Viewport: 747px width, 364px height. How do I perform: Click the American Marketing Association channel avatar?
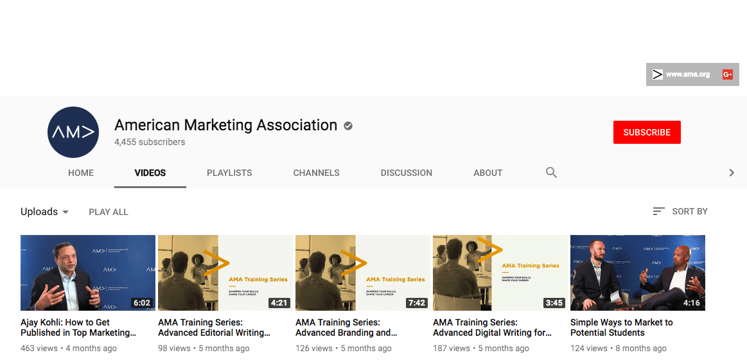click(x=73, y=132)
